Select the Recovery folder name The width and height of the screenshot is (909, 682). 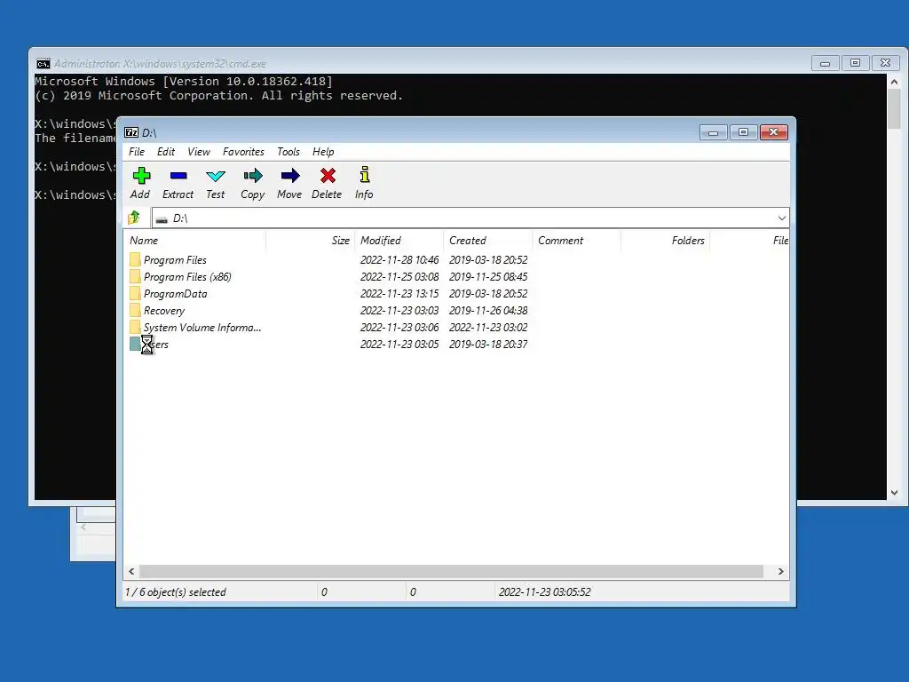point(164,310)
